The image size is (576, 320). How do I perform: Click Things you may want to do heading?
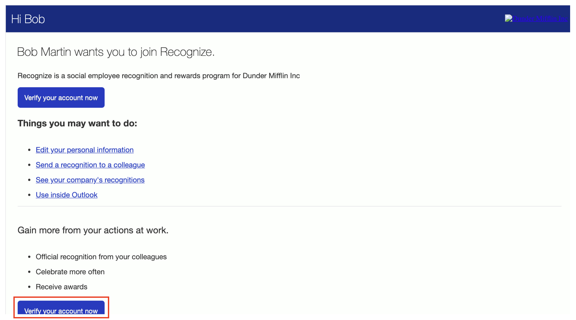coord(77,123)
